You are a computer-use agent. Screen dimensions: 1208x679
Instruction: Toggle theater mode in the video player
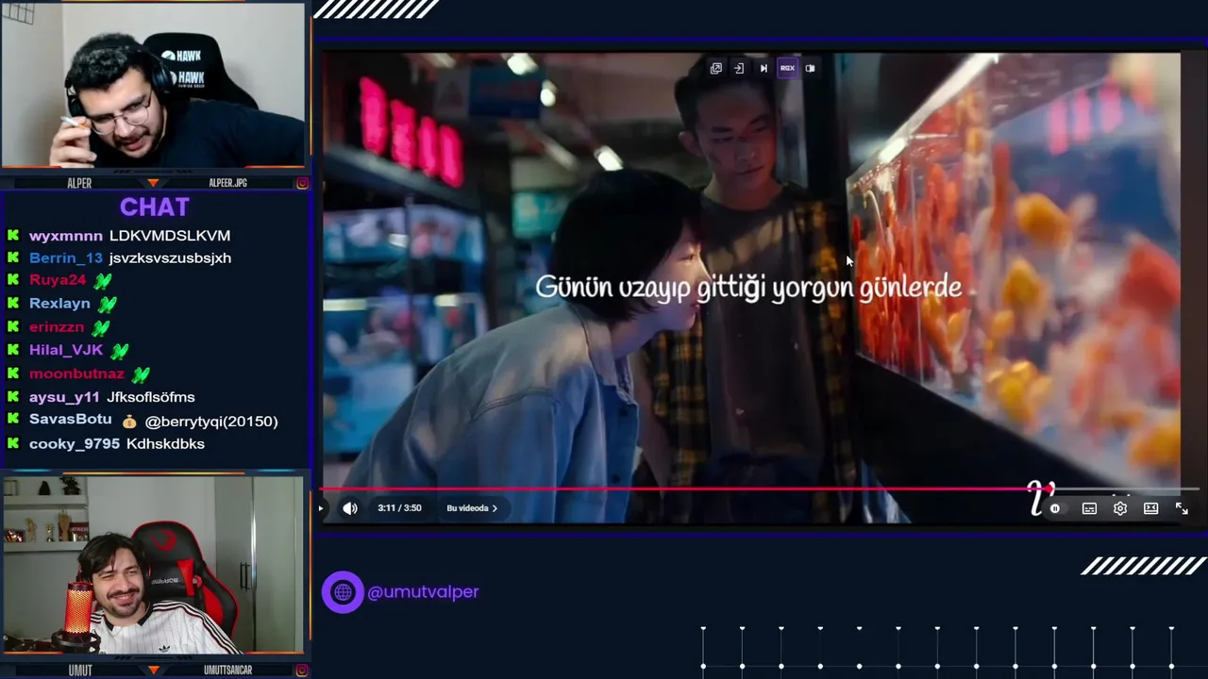1150,508
